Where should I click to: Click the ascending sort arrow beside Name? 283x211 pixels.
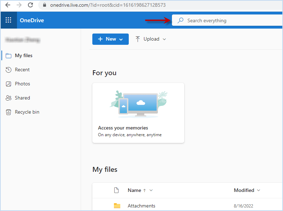click(x=144, y=191)
